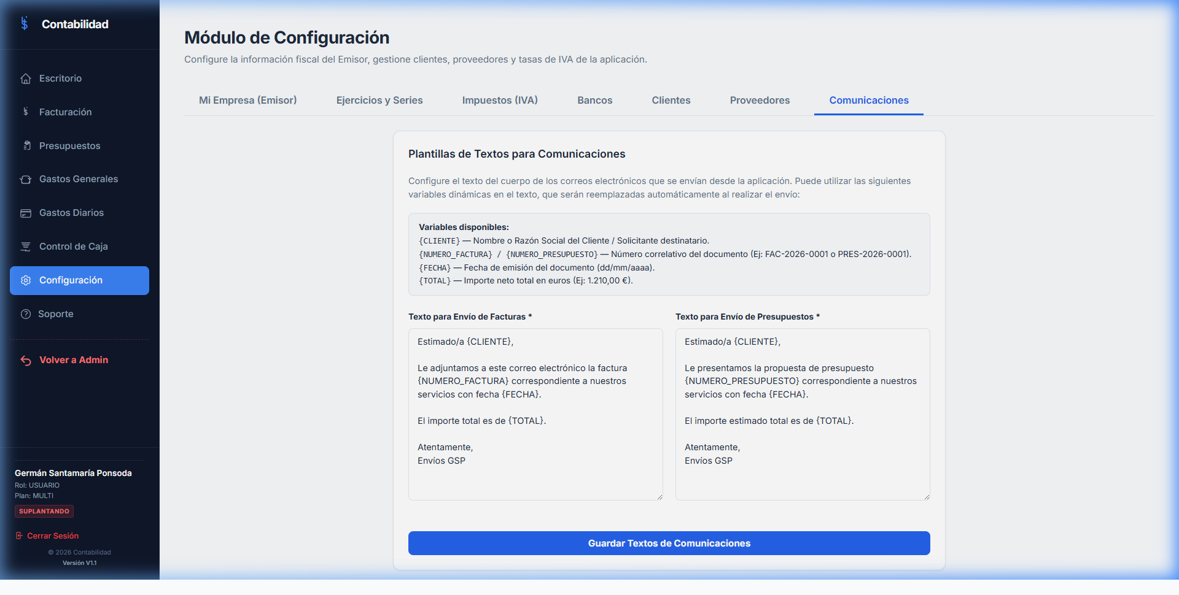
Task: Click inside Texto para Envío de Presupuestos textarea
Action: point(803,414)
